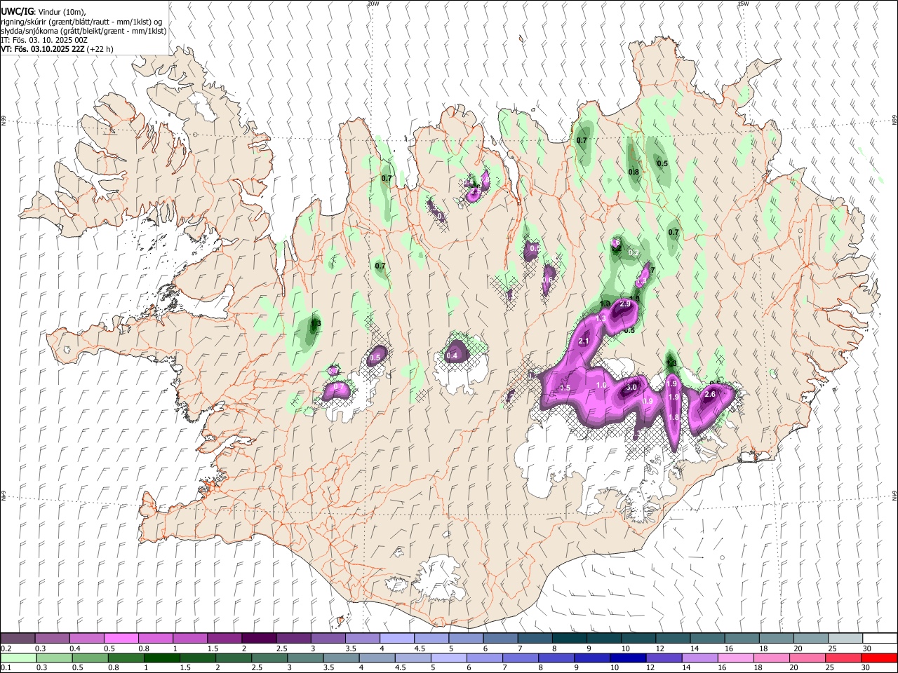This screenshot has height=673, width=898.
Task: Click the 'VT: Fös. 03.10.2025 22Z' valid time
Action: click(43, 49)
